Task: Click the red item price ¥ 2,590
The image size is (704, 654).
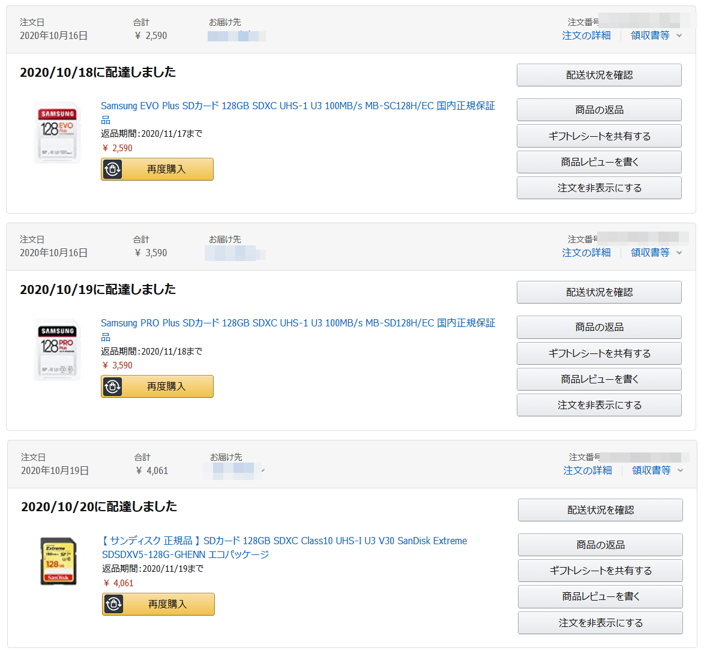Action: coord(117,148)
